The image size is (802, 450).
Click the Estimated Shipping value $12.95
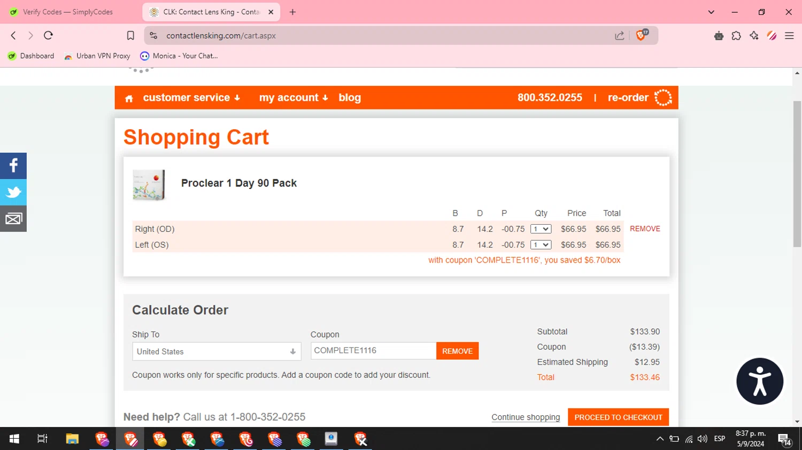click(647, 362)
